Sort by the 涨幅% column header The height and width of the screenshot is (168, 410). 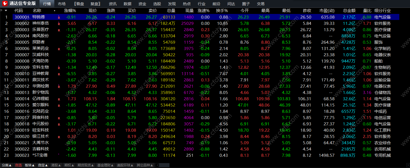70,11
